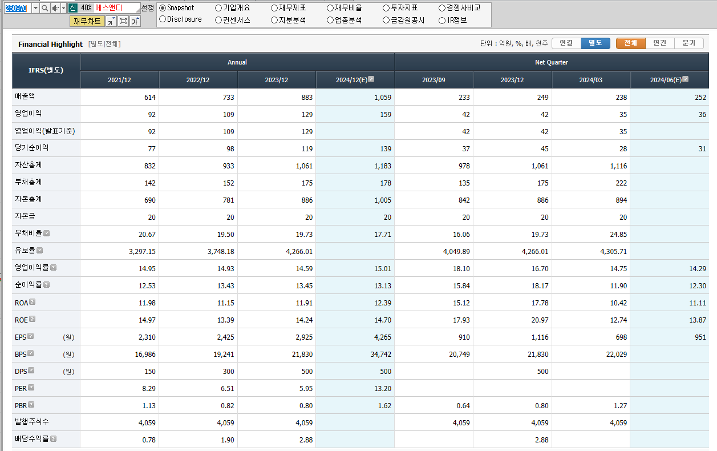Click the 4,305.71 reserve ratio value
Screen dimensions: 717x451
613,252
